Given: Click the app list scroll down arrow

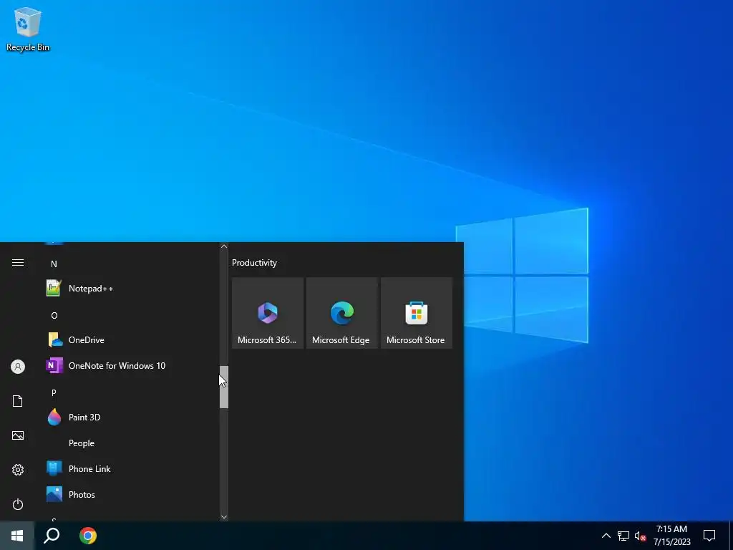Looking at the screenshot, I should [x=224, y=517].
